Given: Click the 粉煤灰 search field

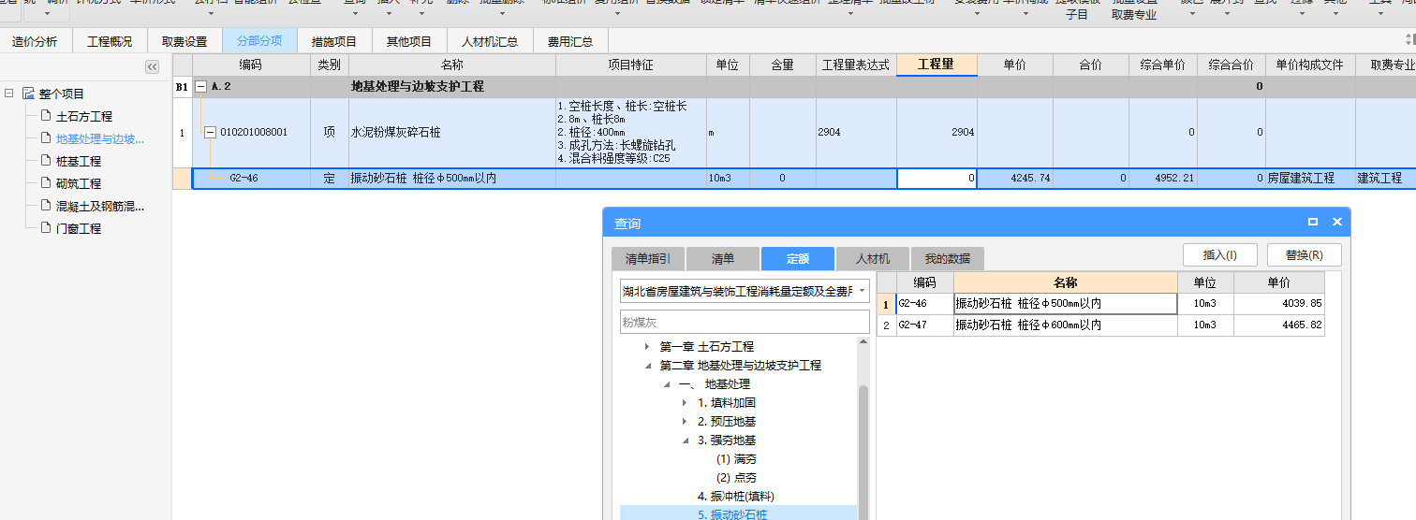Looking at the screenshot, I should (745, 322).
